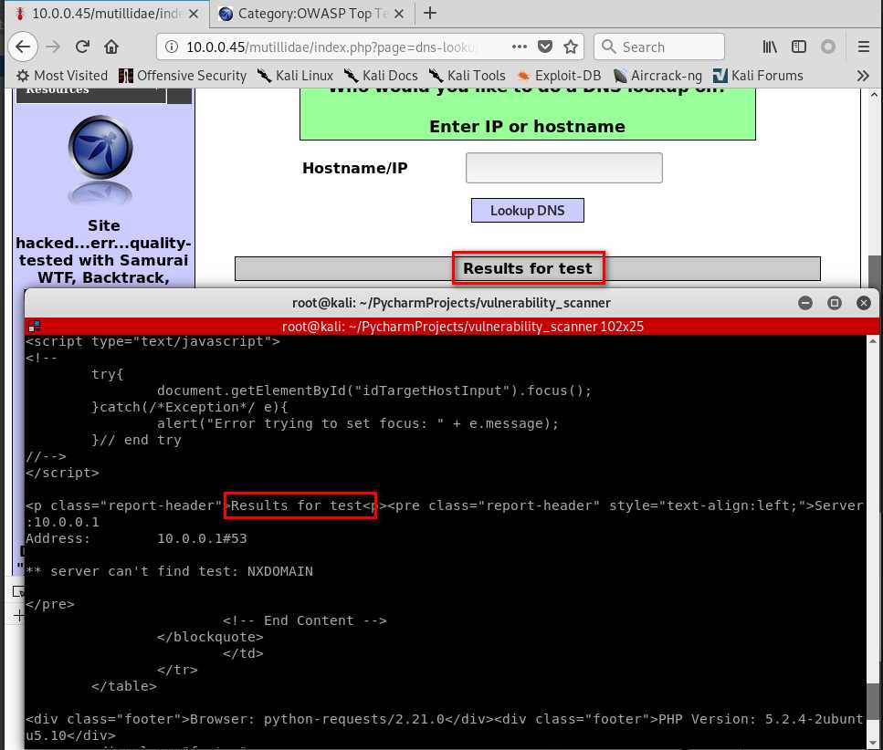
Task: Click the red terminal title bar text
Action: [462, 327]
